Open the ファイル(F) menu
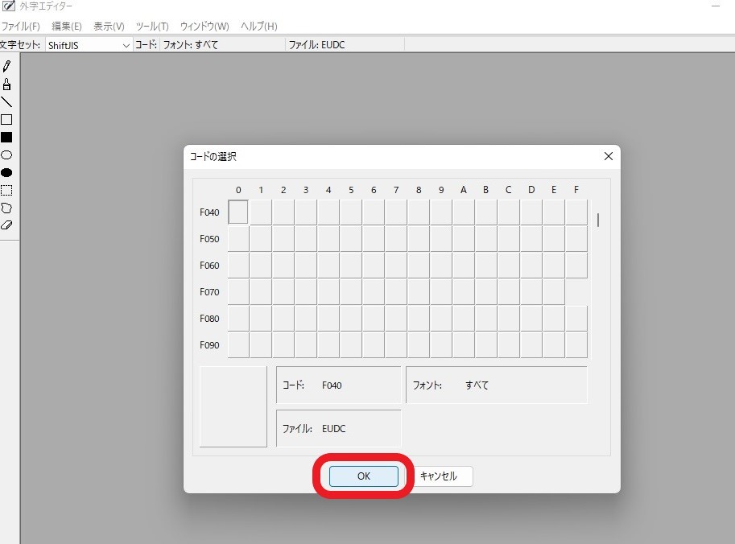 [21, 27]
